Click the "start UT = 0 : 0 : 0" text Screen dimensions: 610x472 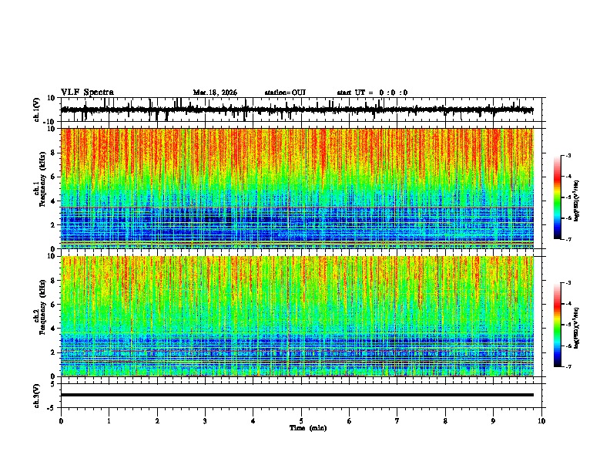[x=372, y=93]
